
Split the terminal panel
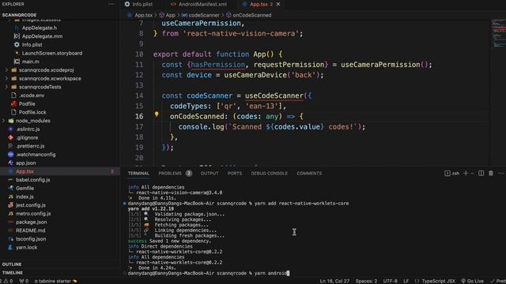point(481,174)
